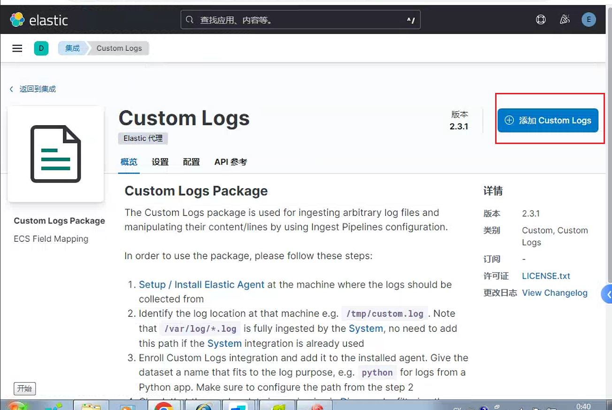Click the python code snippet
This screenshot has height=410, width=612.
tap(377, 373)
